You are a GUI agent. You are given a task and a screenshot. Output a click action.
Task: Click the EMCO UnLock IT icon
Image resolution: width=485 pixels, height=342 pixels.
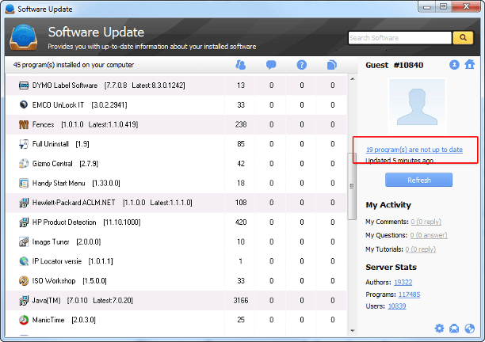[24, 104]
